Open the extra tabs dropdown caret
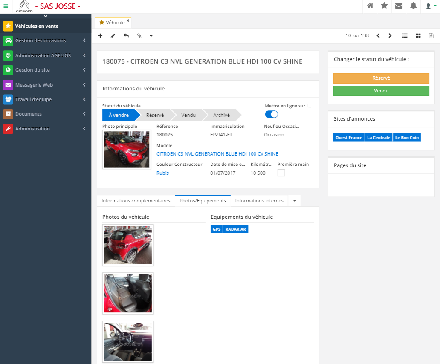Viewport: 440px width, 364px height. 295,201
